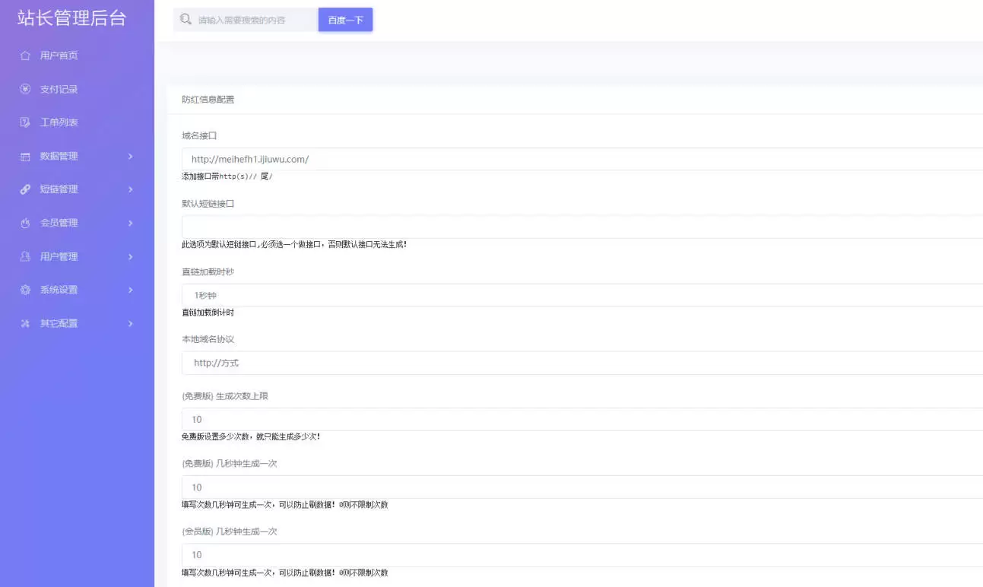Click the gear icon for 系统设置
Viewport: 983px width, 587px height.
pos(25,290)
